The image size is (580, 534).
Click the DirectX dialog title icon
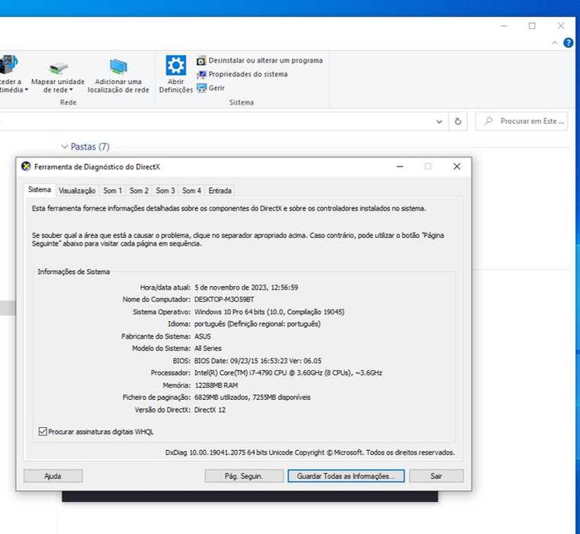point(26,166)
